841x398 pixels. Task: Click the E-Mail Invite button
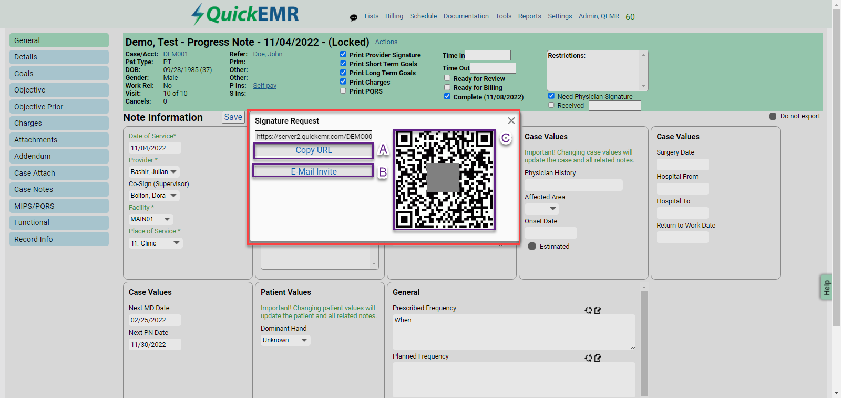(314, 171)
